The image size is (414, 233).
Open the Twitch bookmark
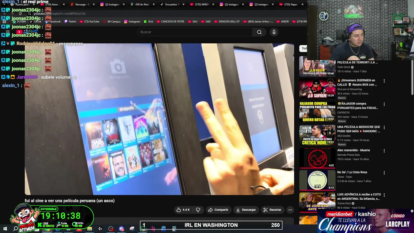point(70,22)
